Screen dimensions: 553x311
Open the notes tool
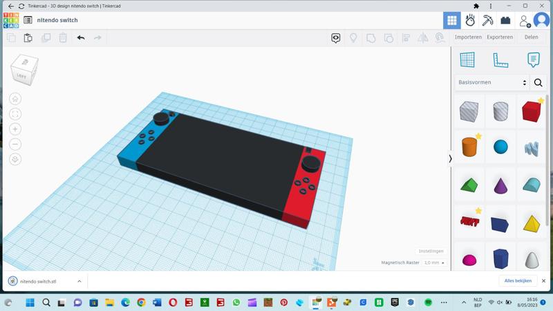pyautogui.click(x=533, y=60)
